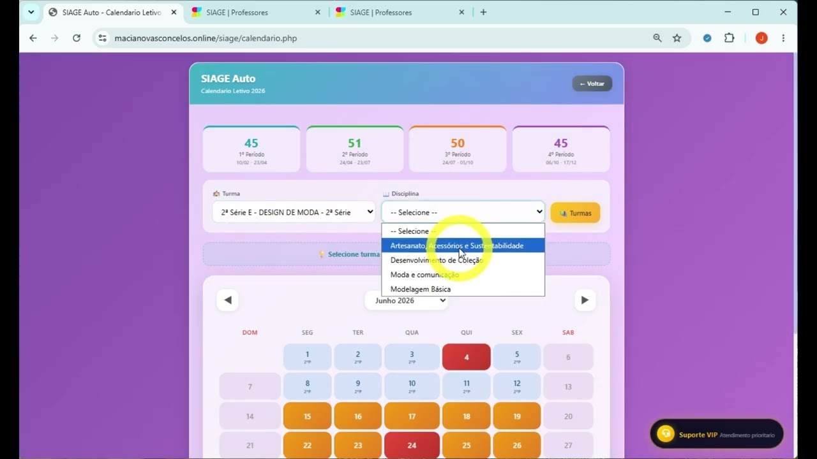Select calendar day 11
The image size is (817, 459).
click(467, 386)
